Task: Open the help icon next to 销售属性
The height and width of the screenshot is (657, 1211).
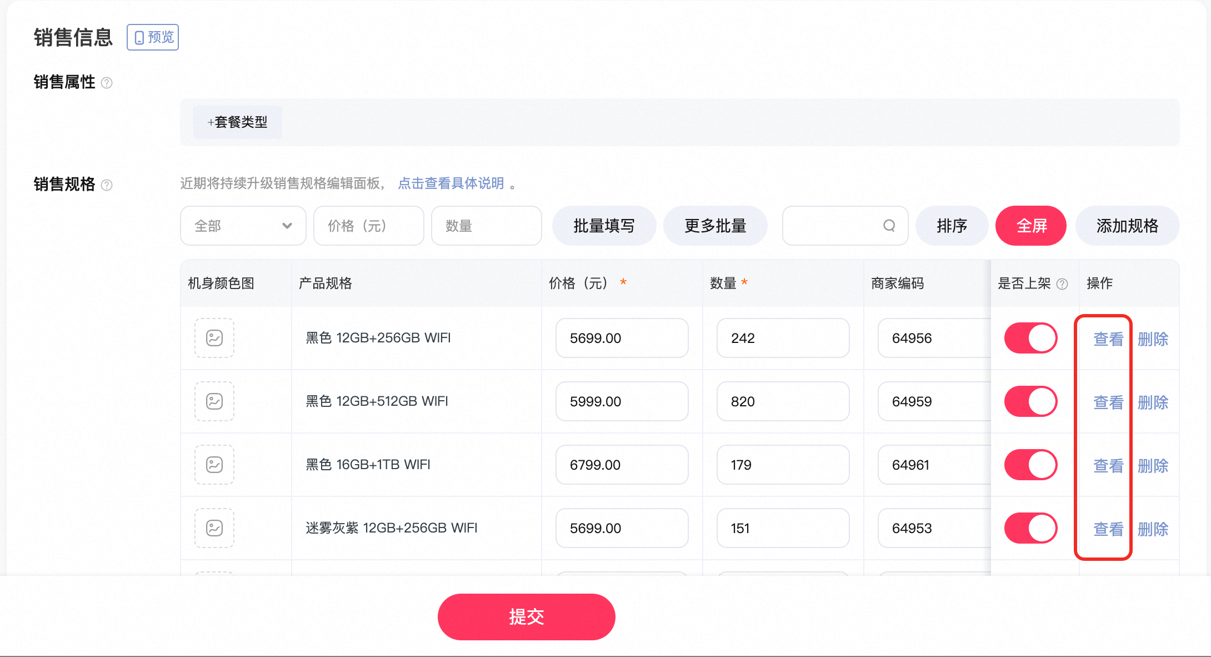Action: coord(108,82)
